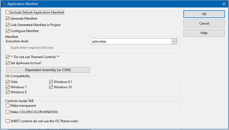Open the Execution level dropdown arrow
Viewport: 229px width, 130px height.
[x=174, y=41]
